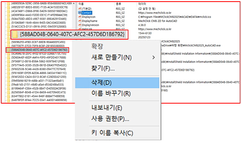Click the folder icon of key {4CA7ABF1-DB68...}
This screenshot has width=241, height=144.
pos(8,11)
